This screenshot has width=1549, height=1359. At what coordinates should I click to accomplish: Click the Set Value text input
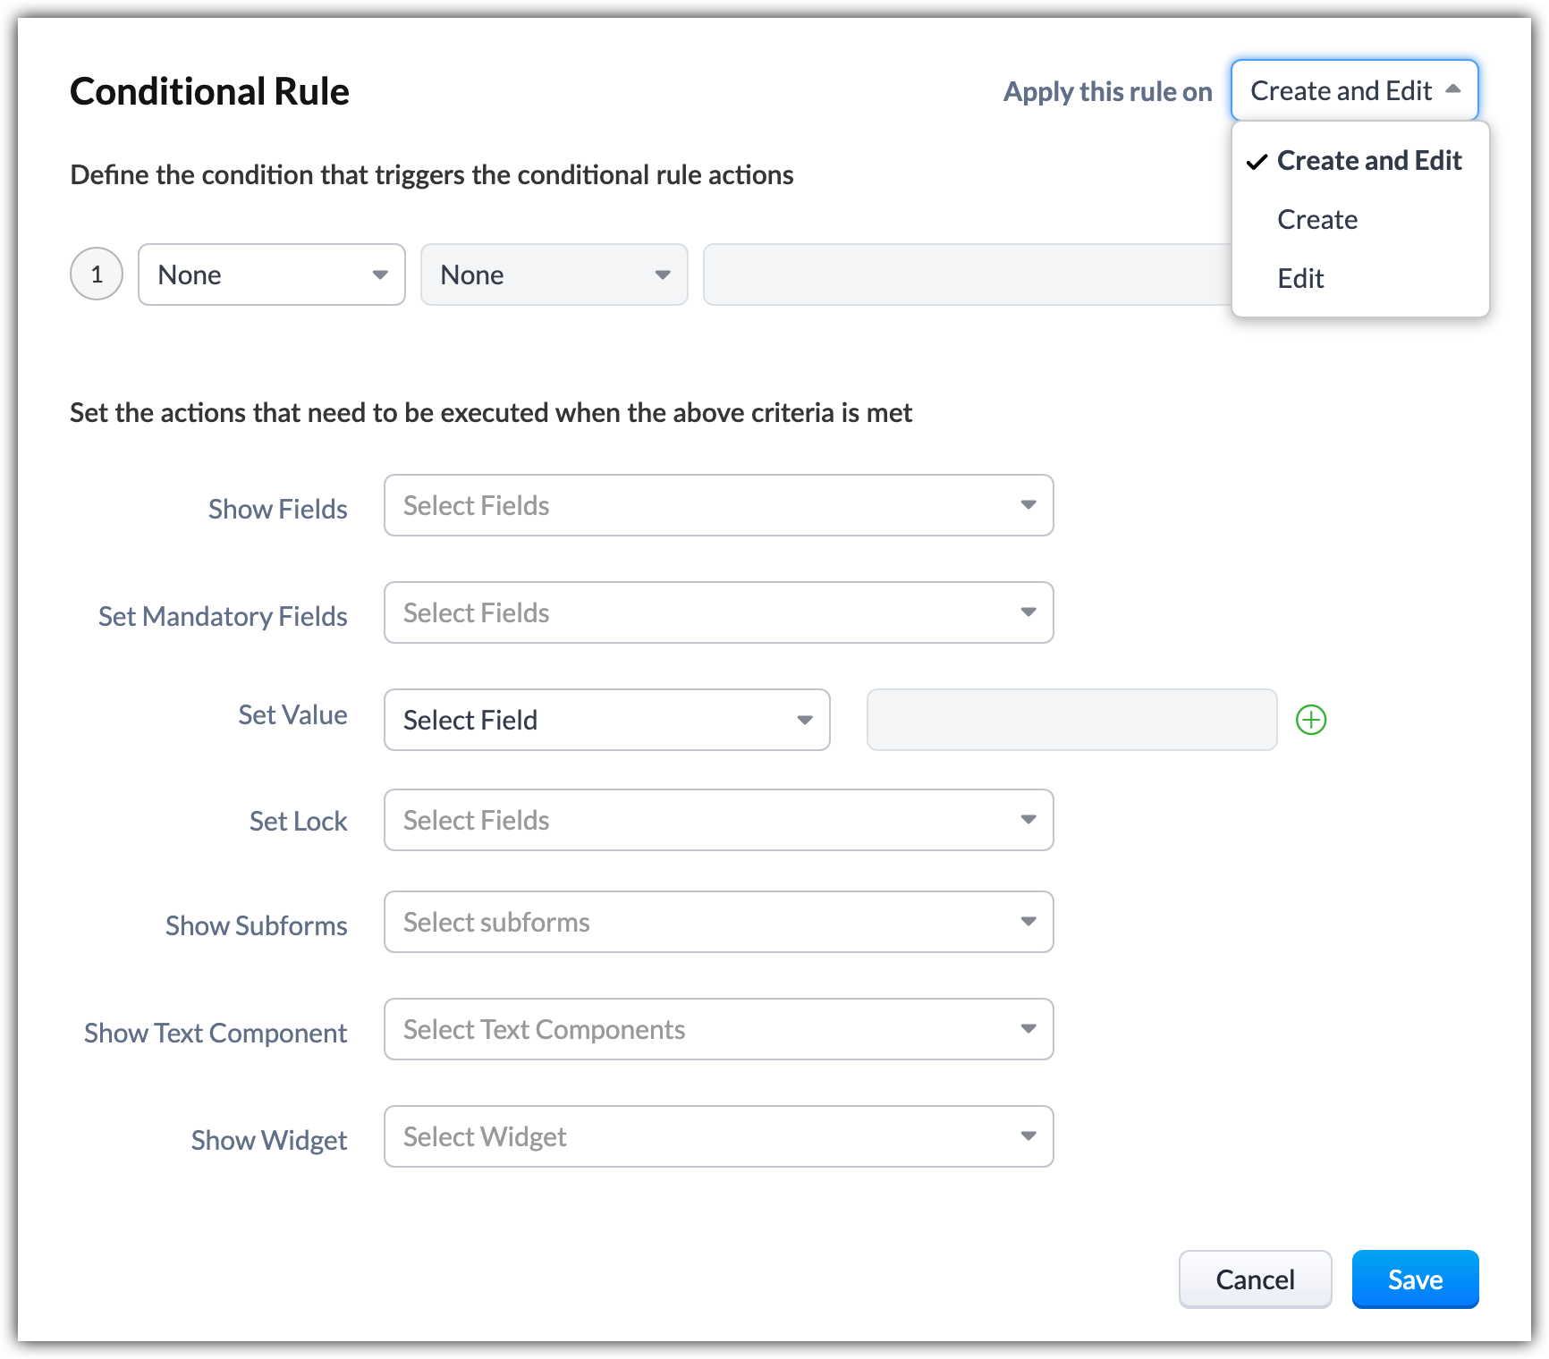(x=1071, y=720)
